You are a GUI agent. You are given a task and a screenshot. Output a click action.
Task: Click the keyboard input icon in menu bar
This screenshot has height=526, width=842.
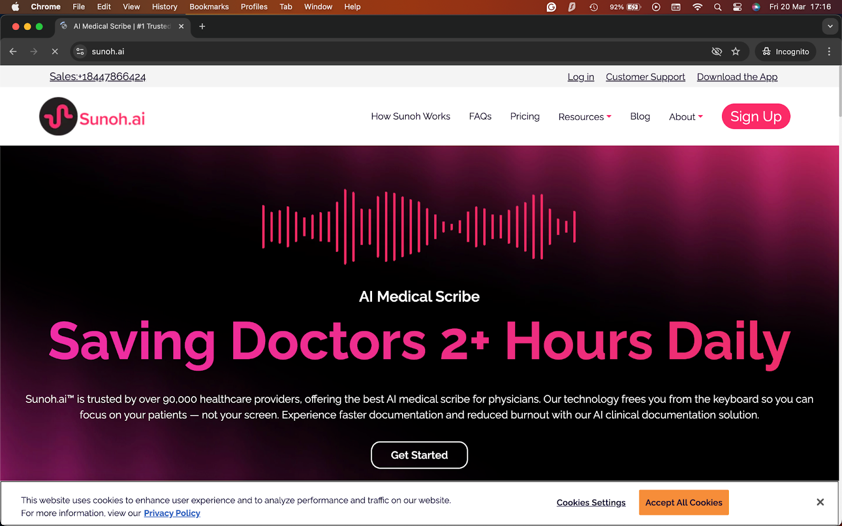(676, 7)
